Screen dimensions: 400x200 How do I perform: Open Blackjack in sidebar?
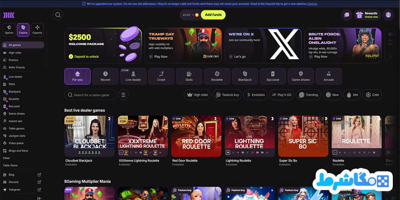point(23,92)
